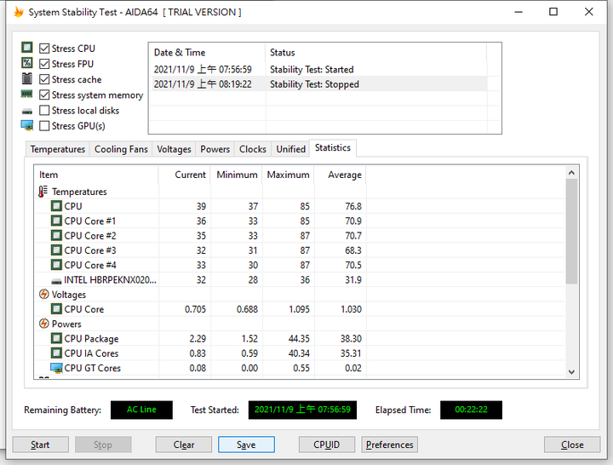Click the INTEL HBRPEKNX020 drive icon
Viewport: 613px width, 465px height.
(x=57, y=281)
